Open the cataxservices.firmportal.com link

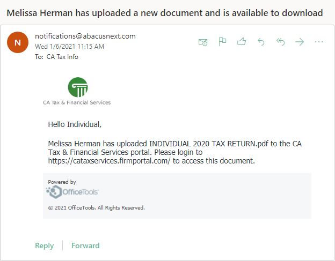[x=109, y=161]
